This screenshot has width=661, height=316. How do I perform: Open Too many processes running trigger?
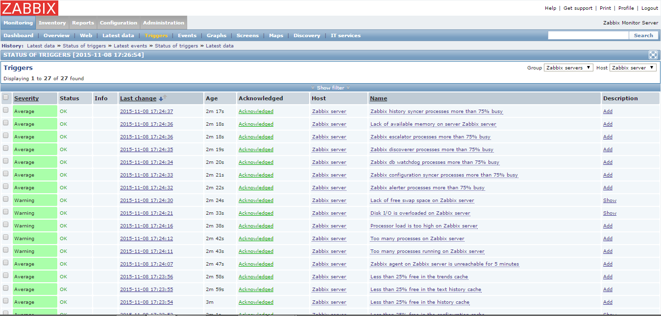427,251
